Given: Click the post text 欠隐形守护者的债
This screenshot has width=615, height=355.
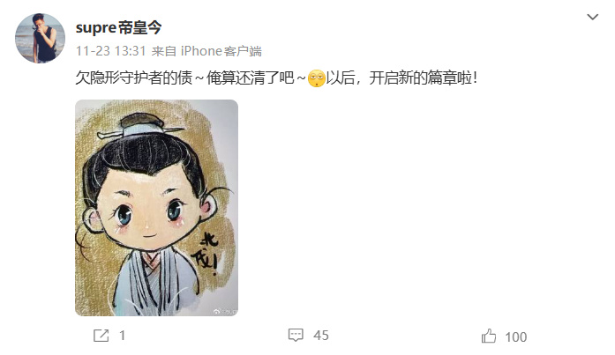Looking at the screenshot, I should point(134,78).
